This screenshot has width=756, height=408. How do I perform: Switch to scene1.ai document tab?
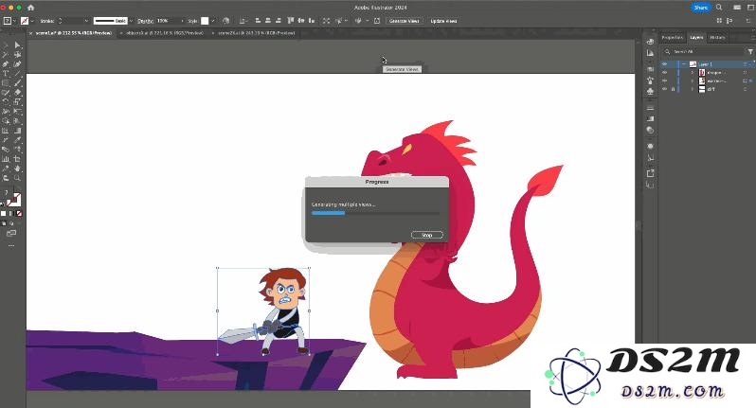73,33
